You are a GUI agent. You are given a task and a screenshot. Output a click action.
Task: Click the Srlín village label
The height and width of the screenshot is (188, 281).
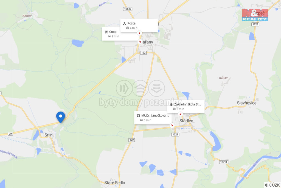pyautogui.click(x=49, y=135)
